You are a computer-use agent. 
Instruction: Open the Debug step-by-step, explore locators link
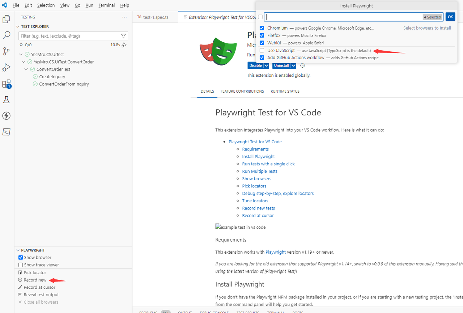(278, 193)
